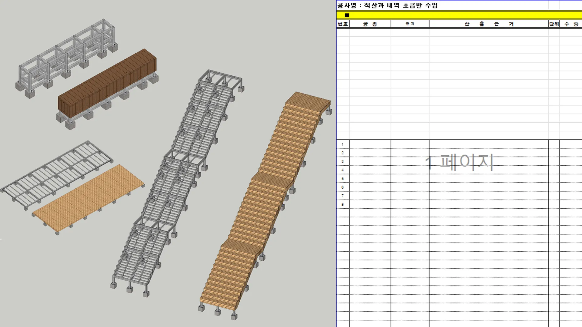Click the 규격 column header cell

tap(410, 24)
